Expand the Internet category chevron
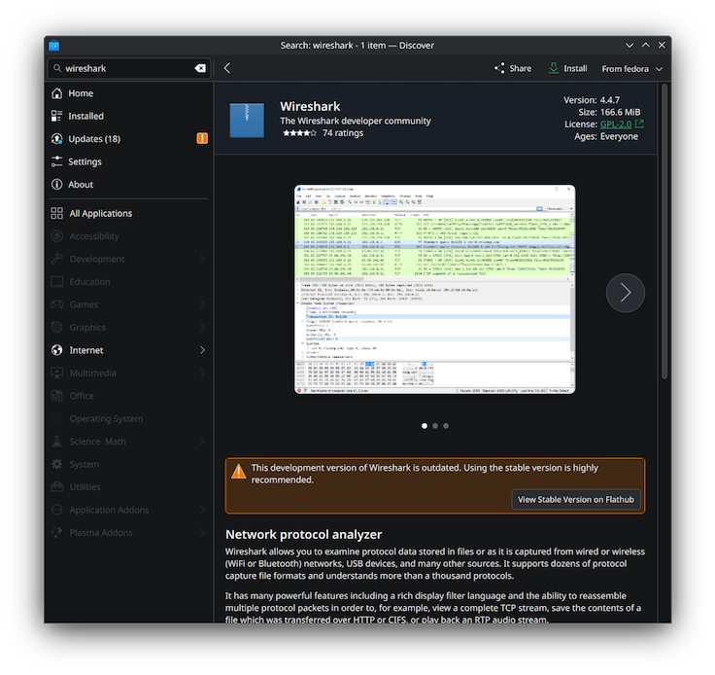Screen dimensions: 715x675 [202, 350]
